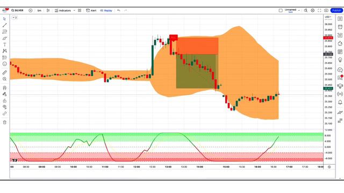
Task: Undo the last chart action
Action: pyautogui.click(x=119, y=11)
